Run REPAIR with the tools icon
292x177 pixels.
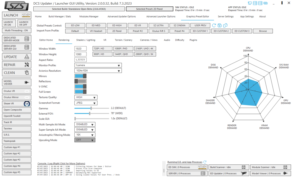pos(17,65)
